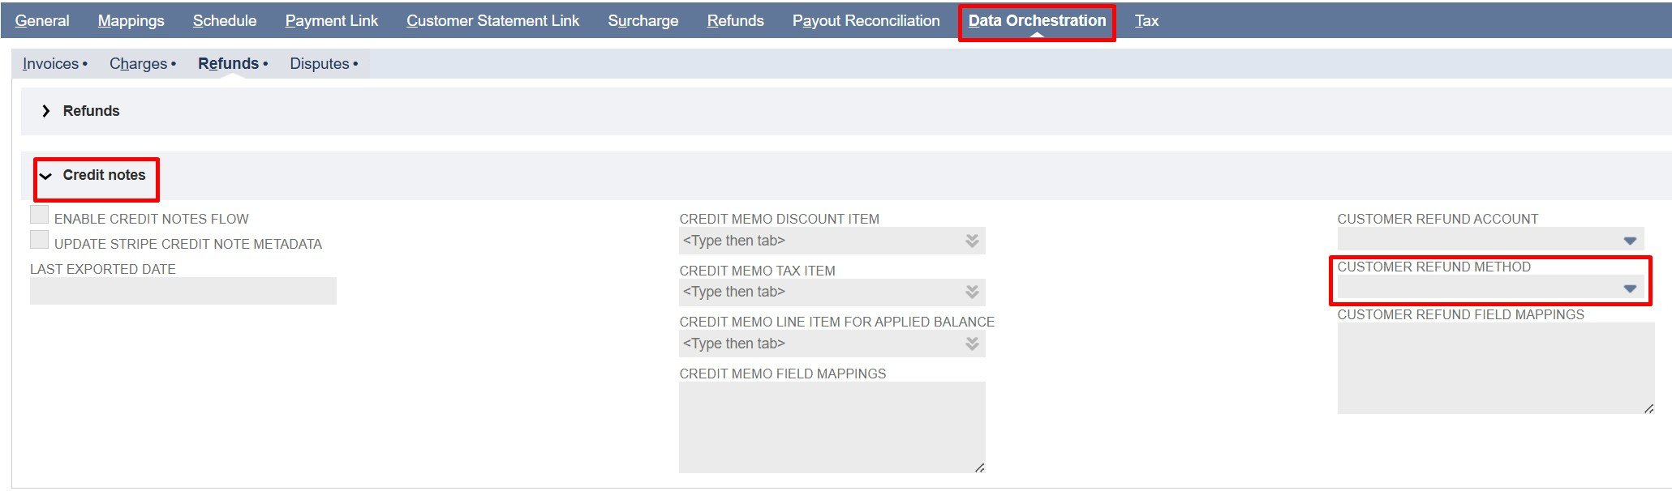Select the Disputes subtab
This screenshot has height=491, width=1672.
tap(320, 63)
